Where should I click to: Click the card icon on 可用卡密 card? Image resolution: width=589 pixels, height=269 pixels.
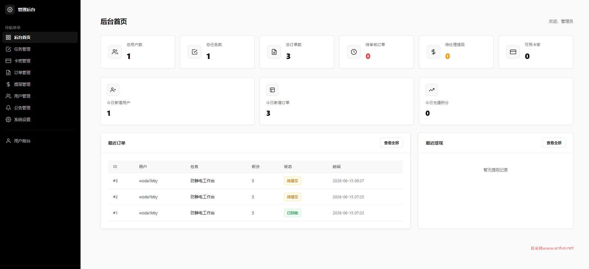point(513,52)
